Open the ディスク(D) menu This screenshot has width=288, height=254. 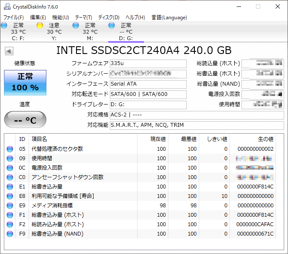(x=109, y=18)
